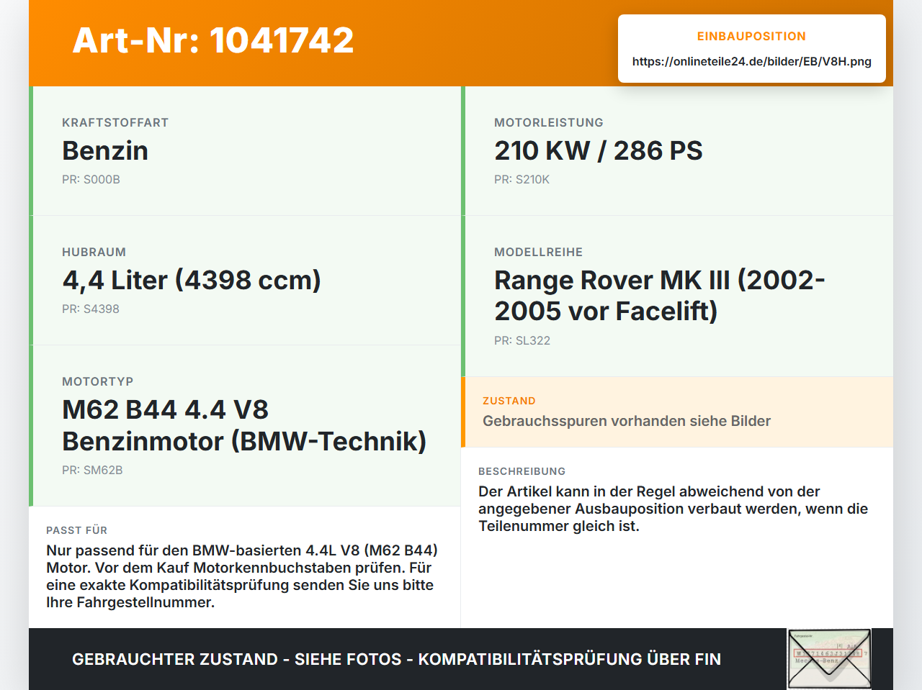Click the MOTORTYP label

tap(97, 381)
